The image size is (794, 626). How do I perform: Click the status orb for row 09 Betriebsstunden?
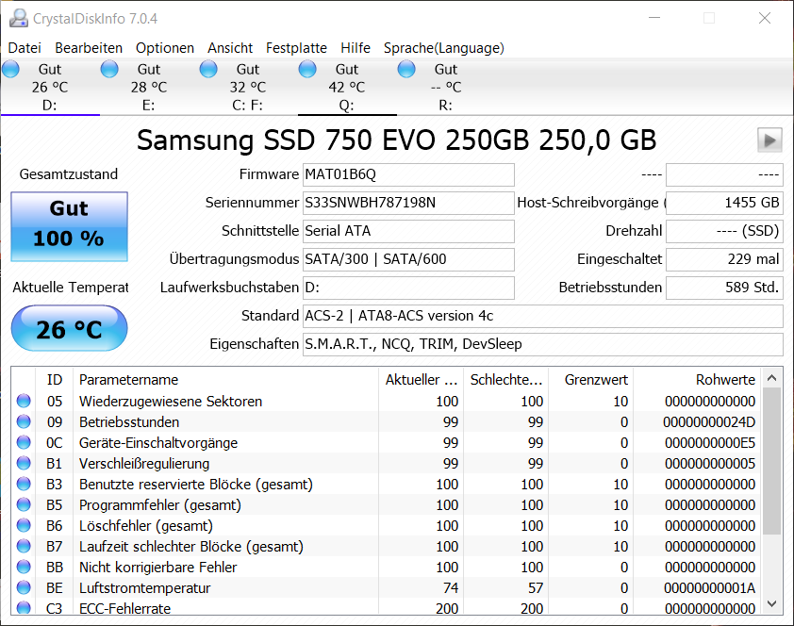[24, 421]
